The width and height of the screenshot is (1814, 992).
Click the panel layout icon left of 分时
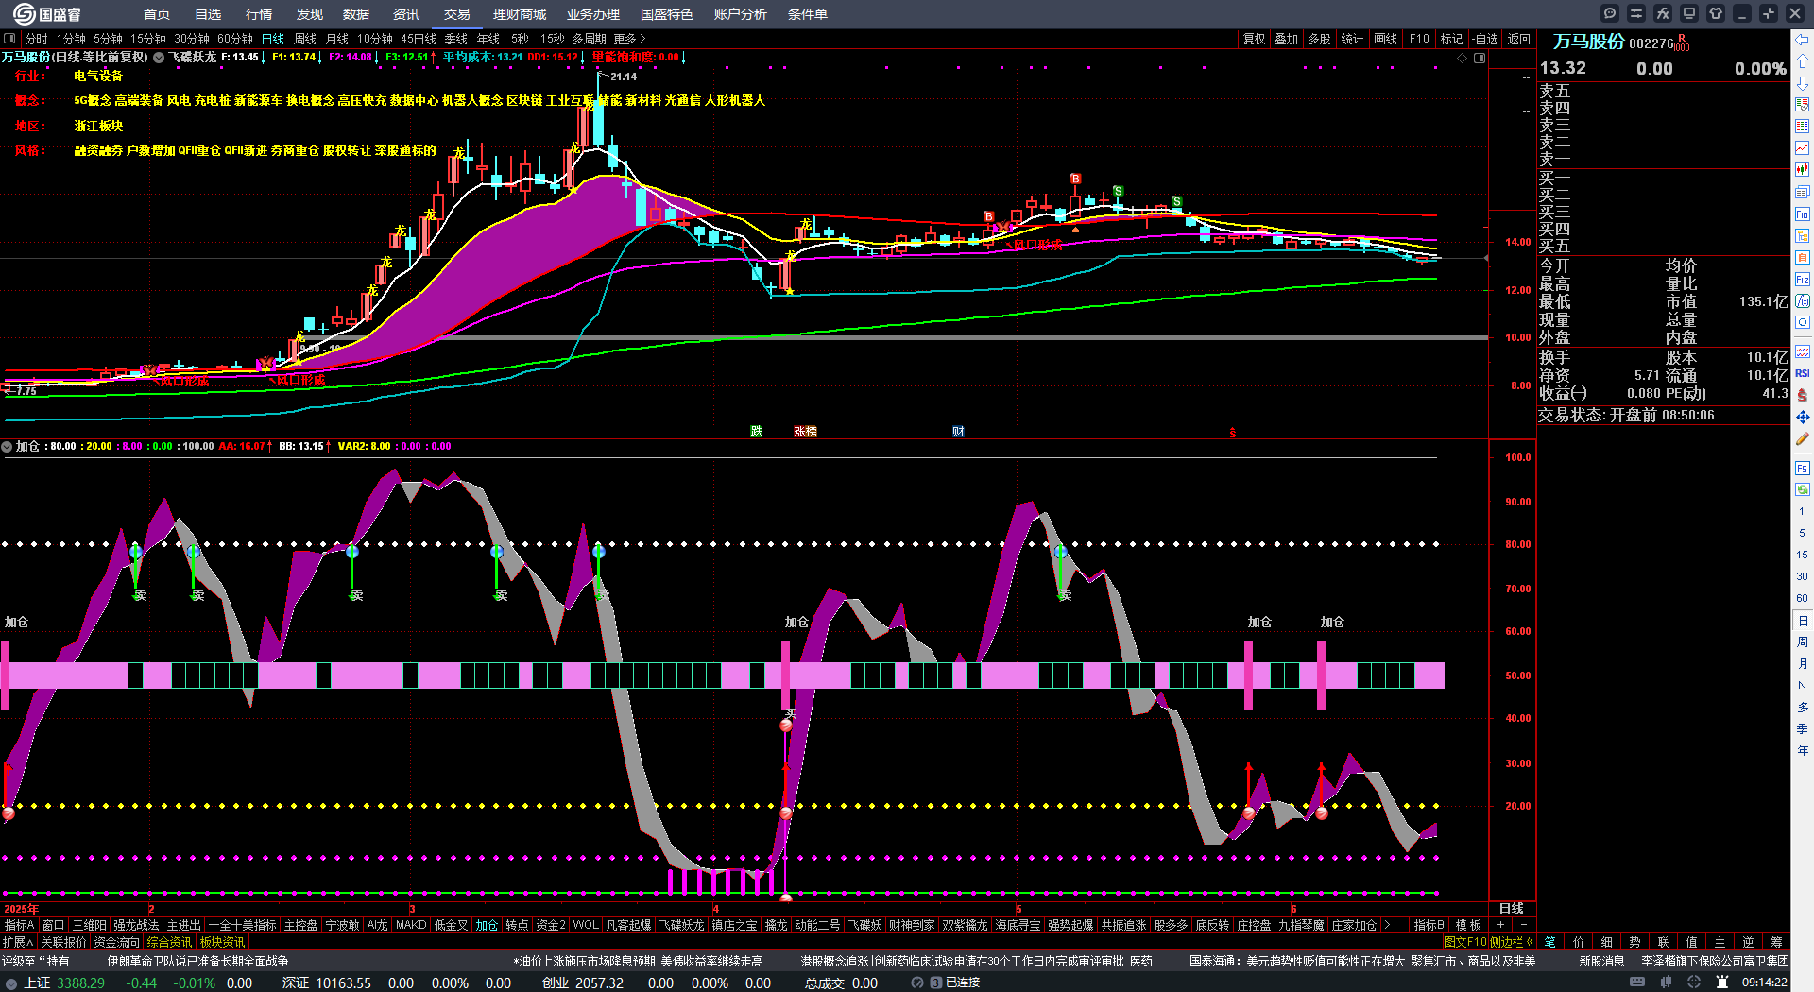pos(9,39)
